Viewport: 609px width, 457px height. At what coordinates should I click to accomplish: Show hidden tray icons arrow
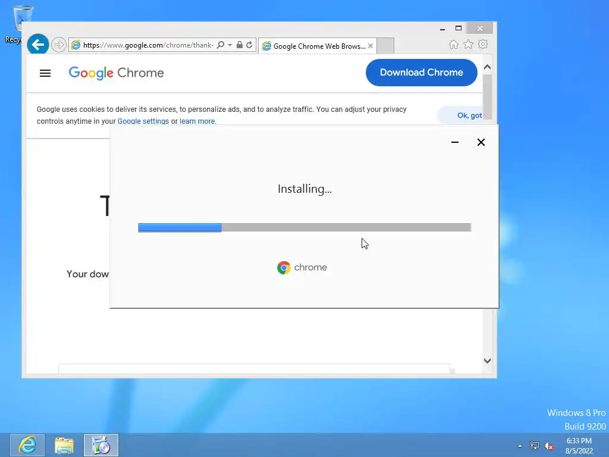click(520, 446)
